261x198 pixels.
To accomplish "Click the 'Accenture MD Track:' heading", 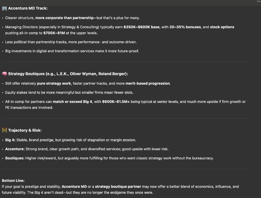I will 28,8.
